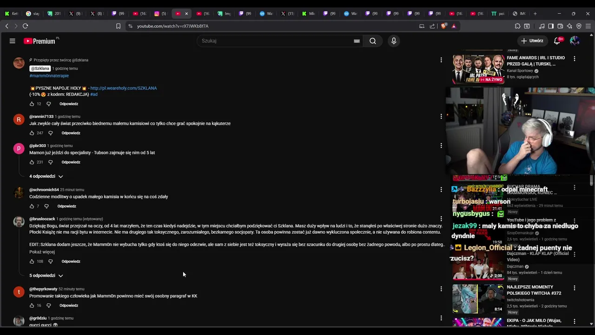Like the pinned @Szklana comment
The image size is (595, 335).
32,104
